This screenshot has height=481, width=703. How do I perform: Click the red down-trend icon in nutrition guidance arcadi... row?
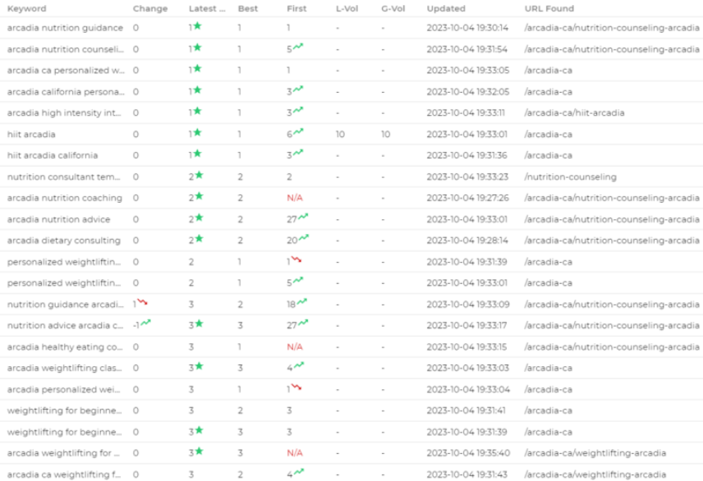(142, 303)
